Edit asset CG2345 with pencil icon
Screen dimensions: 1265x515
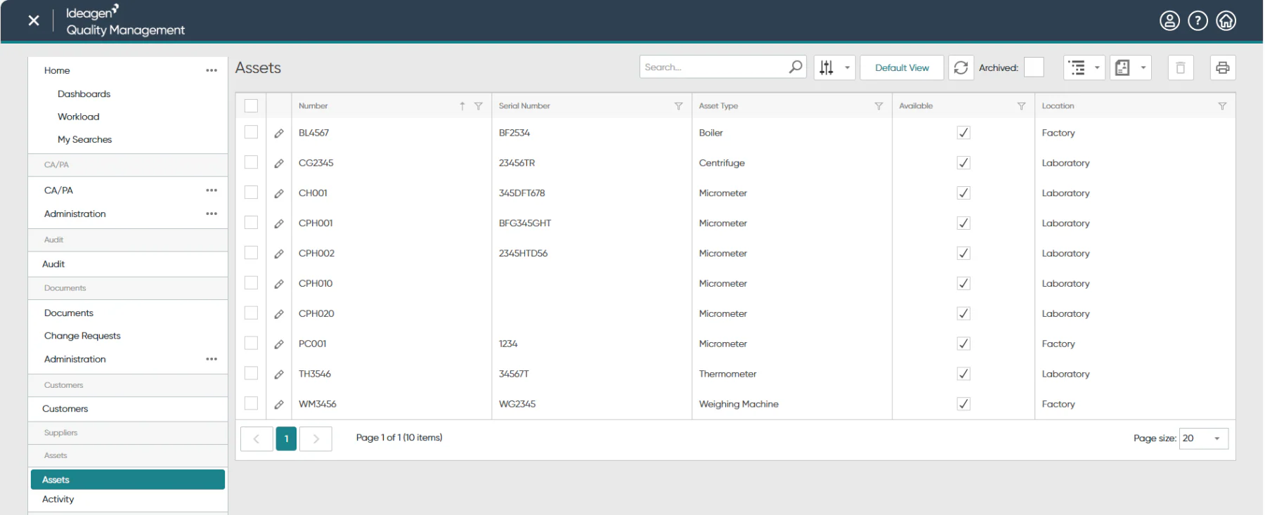(279, 163)
